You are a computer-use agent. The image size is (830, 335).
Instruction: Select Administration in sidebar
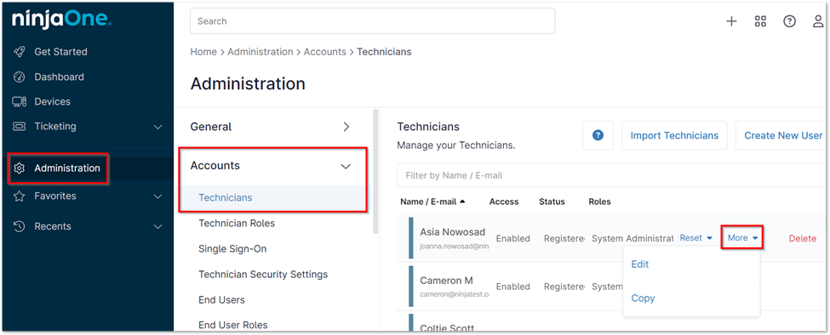tap(66, 168)
